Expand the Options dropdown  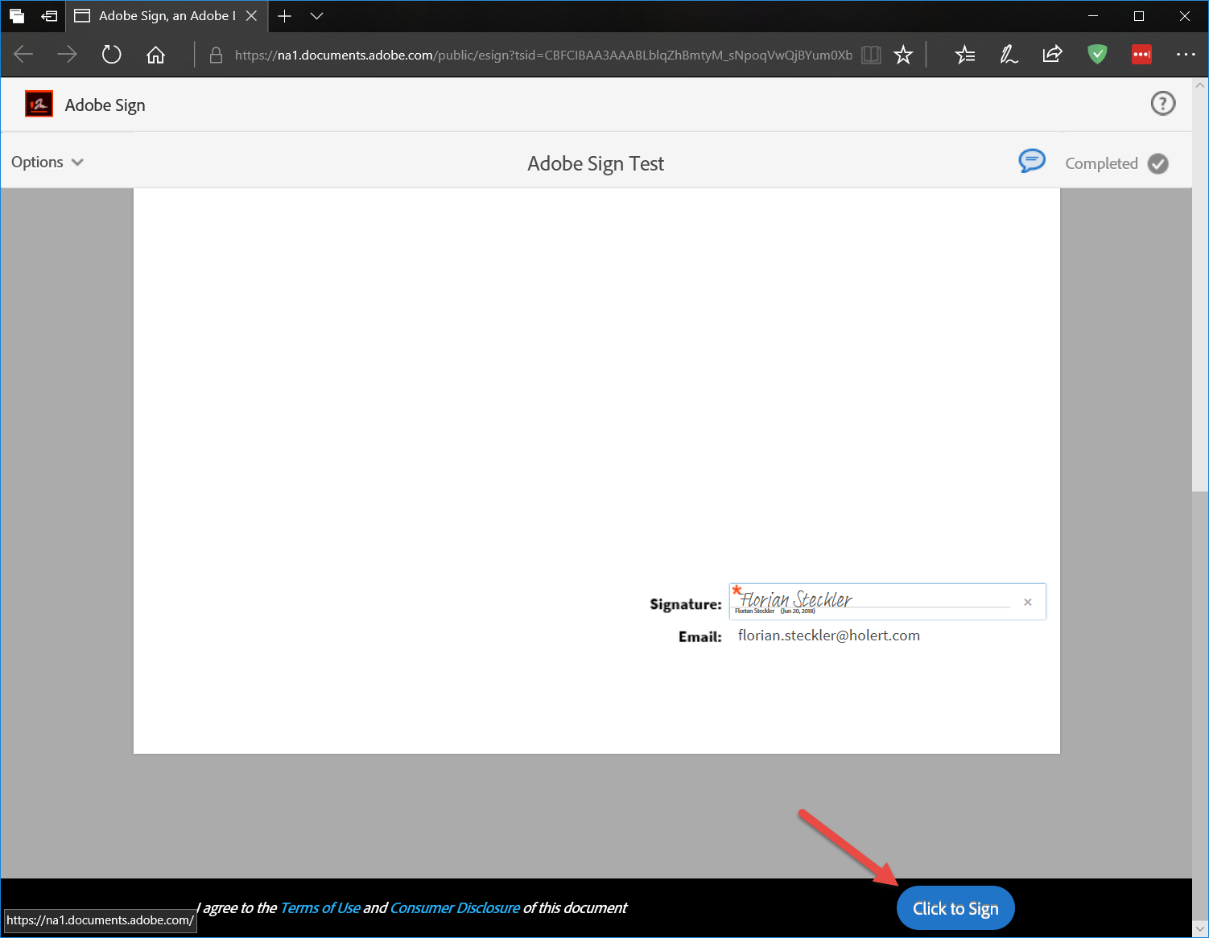point(47,162)
